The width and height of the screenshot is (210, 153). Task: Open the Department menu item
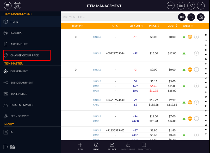coord(19,71)
